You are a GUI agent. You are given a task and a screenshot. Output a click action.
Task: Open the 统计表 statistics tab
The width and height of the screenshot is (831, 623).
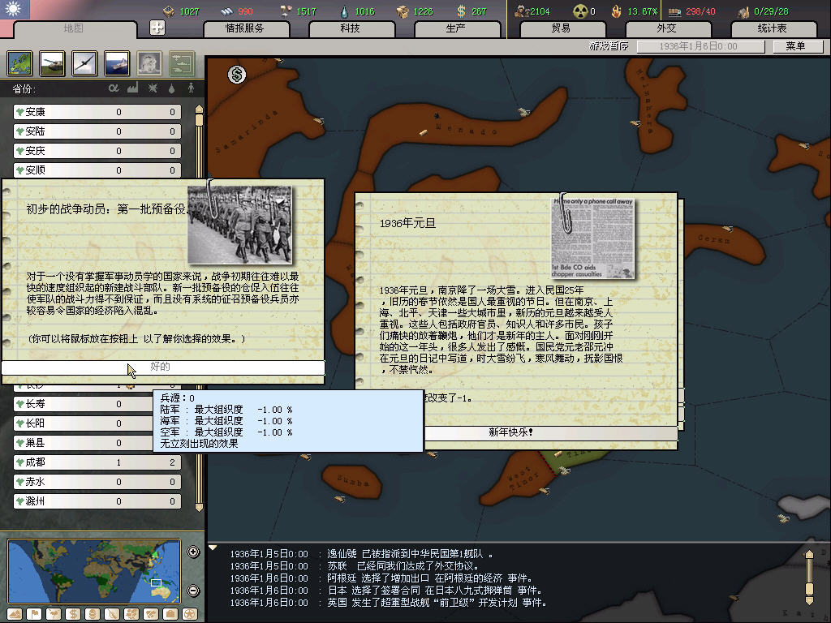(773, 28)
